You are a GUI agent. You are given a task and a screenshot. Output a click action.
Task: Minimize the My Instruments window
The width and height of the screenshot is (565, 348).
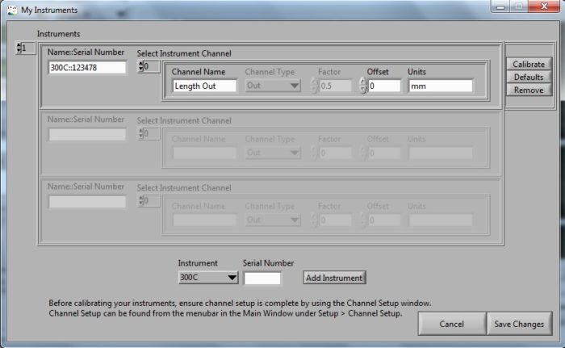[500, 6]
